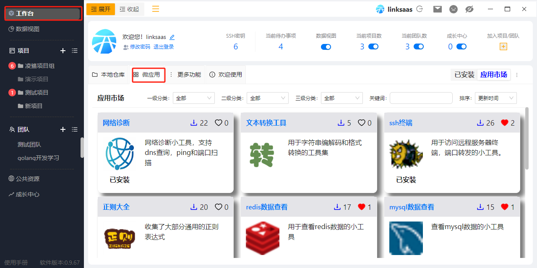537x268 pixels.
Task: Switch to the 已安装 view
Action: click(x=464, y=75)
